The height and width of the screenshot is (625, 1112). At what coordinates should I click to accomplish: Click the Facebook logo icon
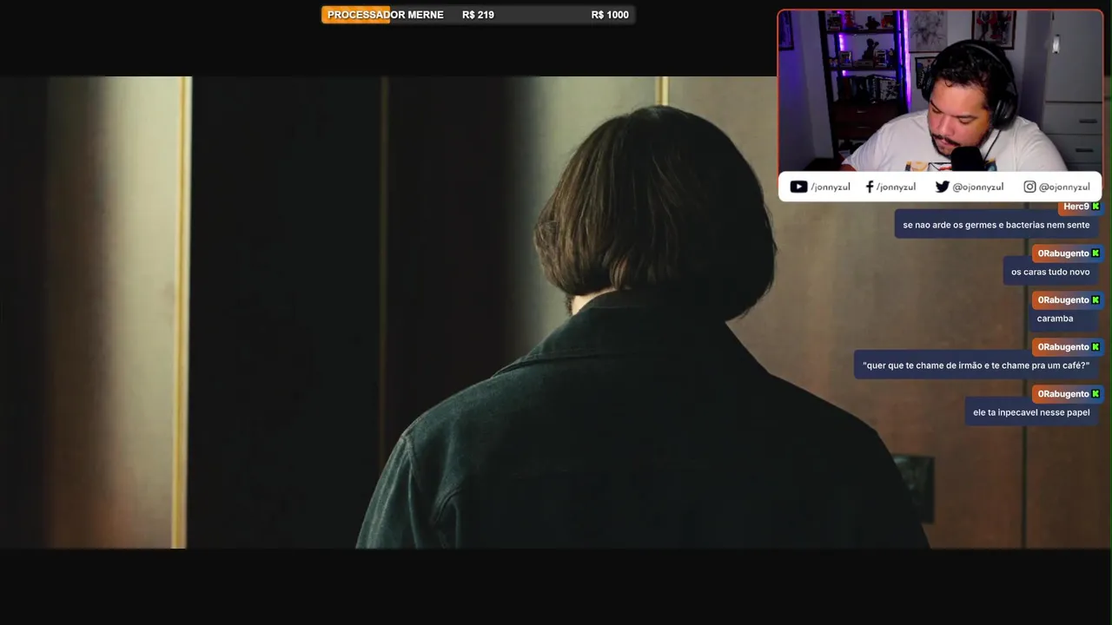click(x=870, y=187)
